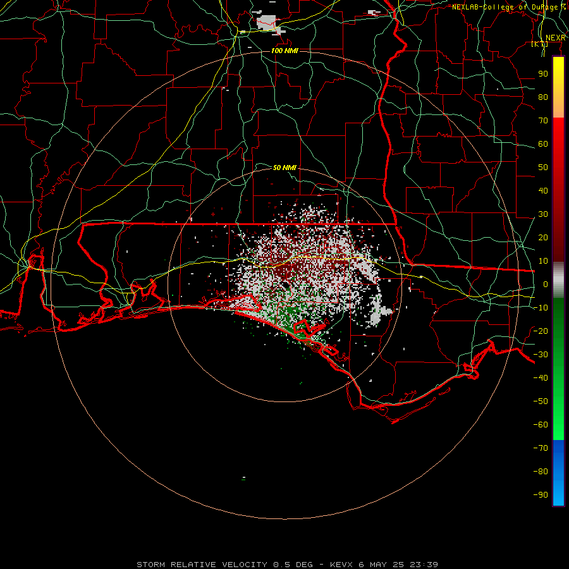Viewport: 569px width, 569px height.
Task: Click the "KEVX" station identifier in caption
Action: pos(342,565)
